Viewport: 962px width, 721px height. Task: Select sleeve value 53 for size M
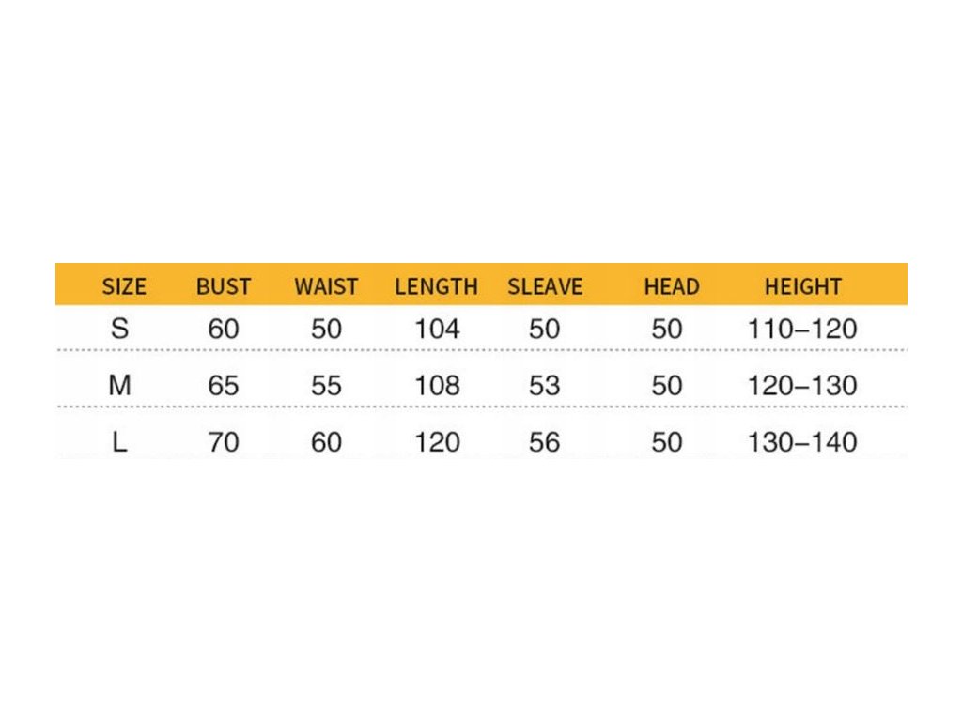[x=545, y=386]
